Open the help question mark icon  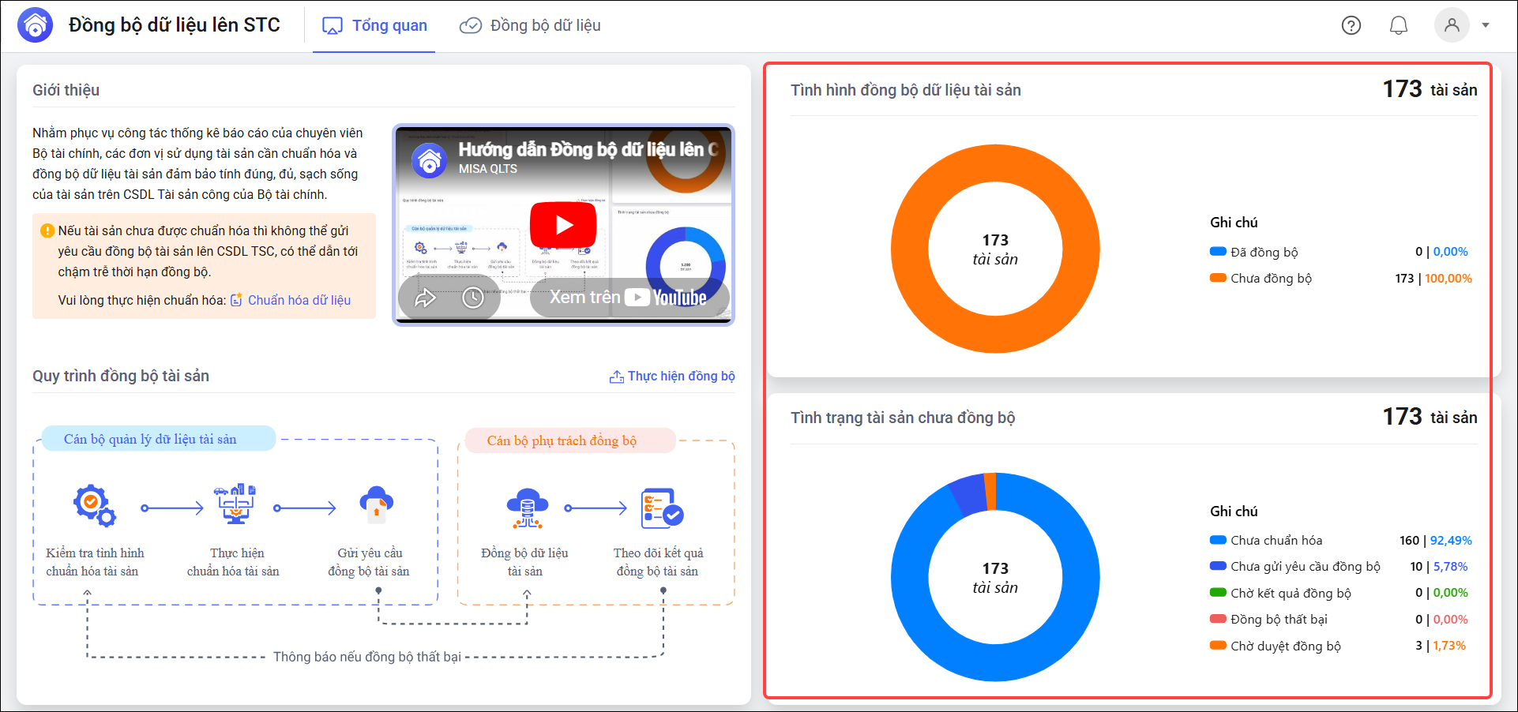click(x=1351, y=25)
